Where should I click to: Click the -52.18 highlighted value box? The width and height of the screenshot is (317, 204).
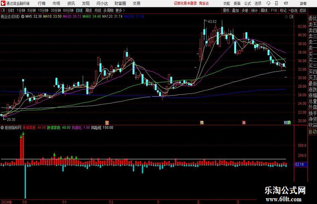[301, 164]
